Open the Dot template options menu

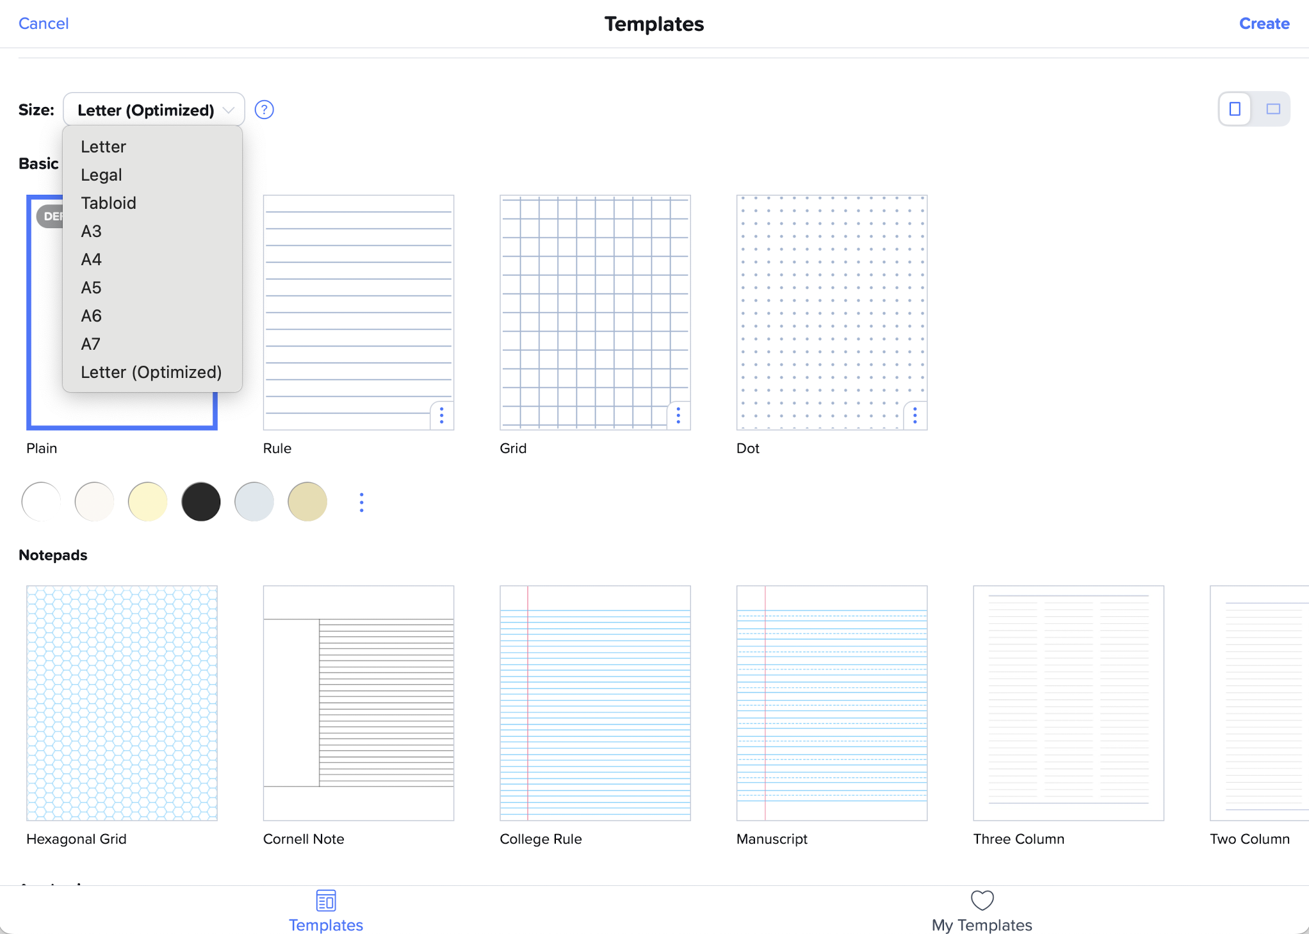915,416
